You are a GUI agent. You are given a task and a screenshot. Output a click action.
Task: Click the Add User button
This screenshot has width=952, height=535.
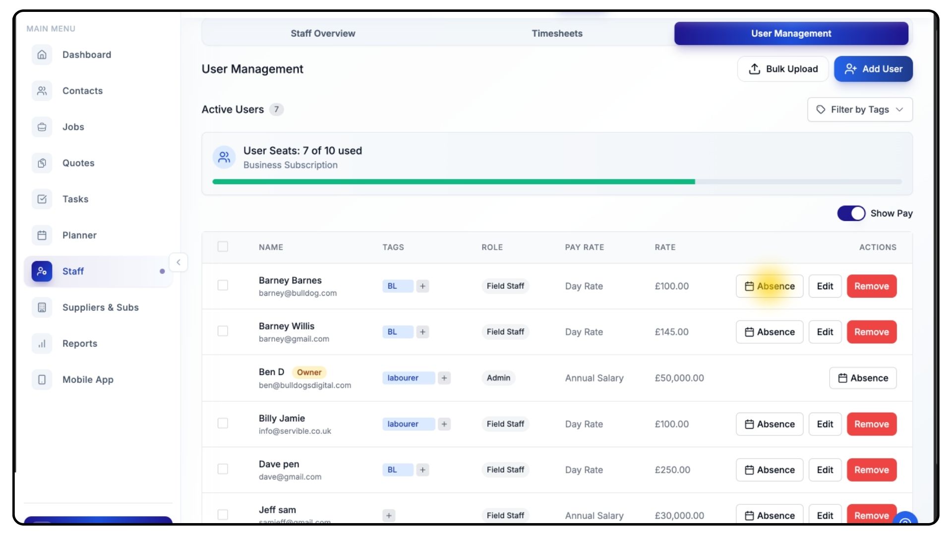[873, 69]
